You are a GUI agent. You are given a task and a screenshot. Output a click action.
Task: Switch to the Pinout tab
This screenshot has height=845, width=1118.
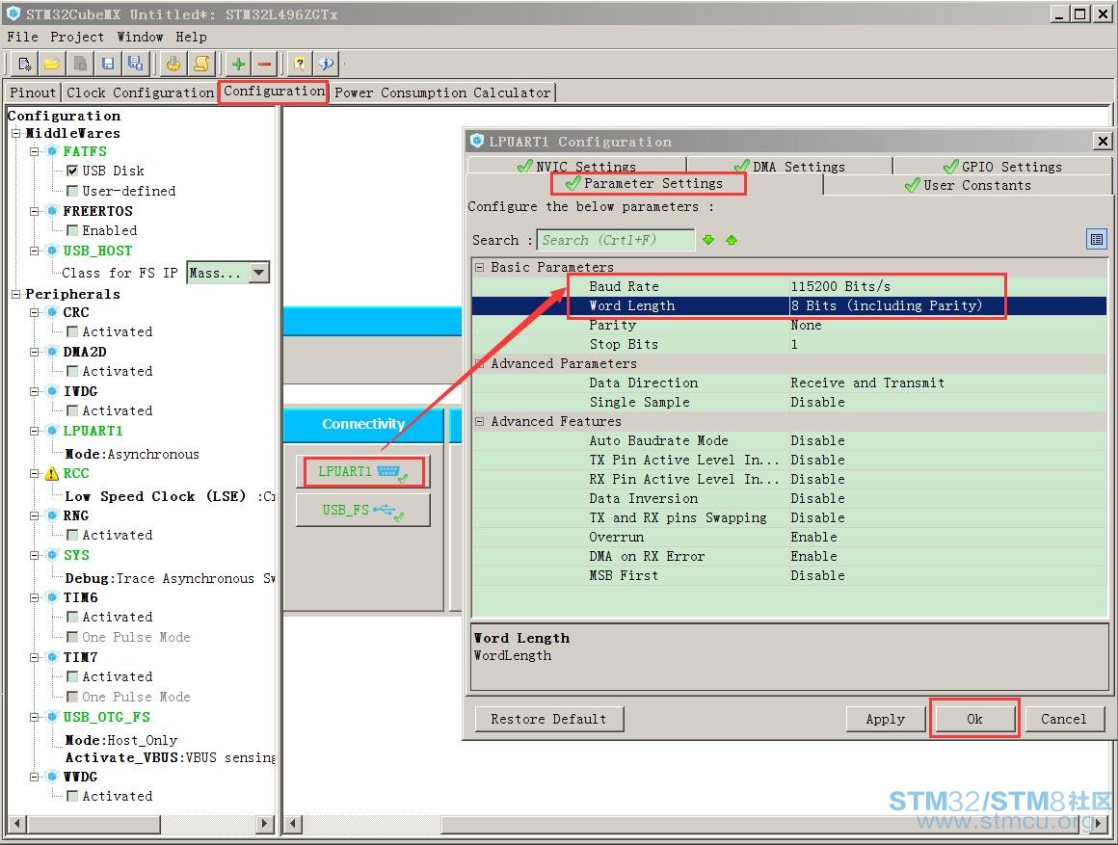tap(32, 92)
